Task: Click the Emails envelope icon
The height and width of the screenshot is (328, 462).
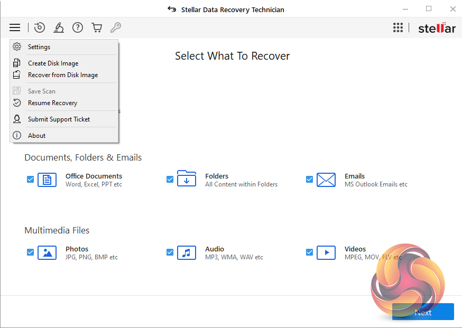Action: (326, 180)
